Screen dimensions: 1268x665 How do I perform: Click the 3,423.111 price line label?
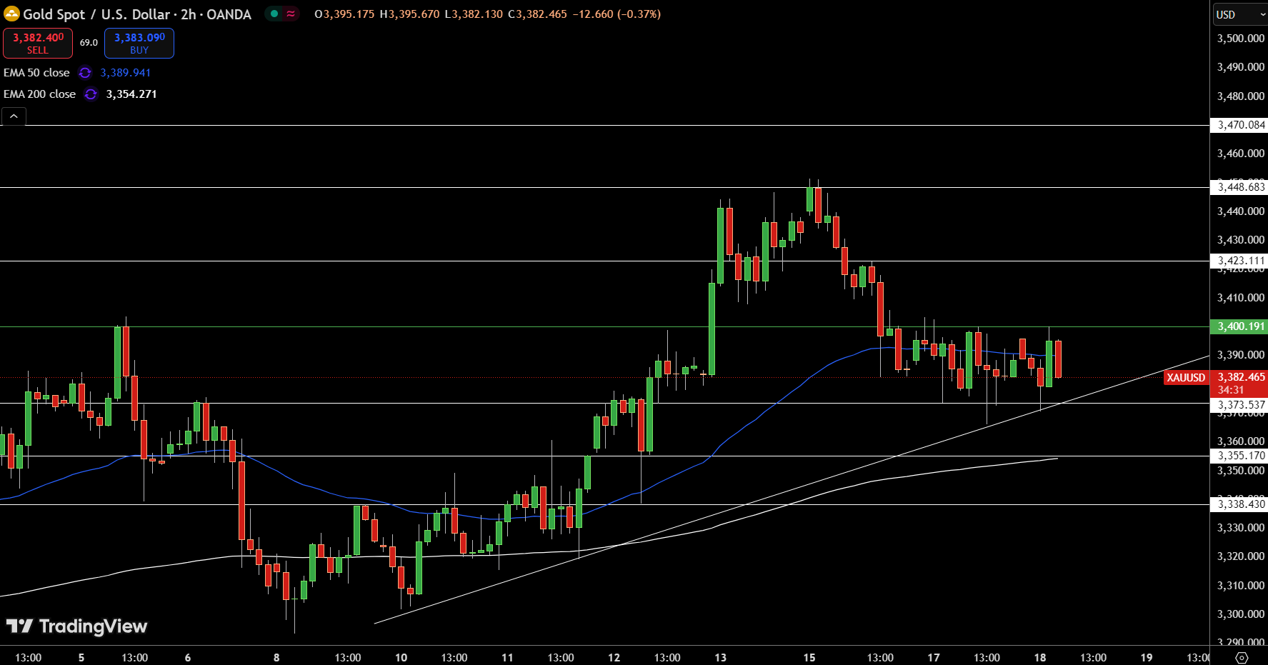[x=1241, y=261]
